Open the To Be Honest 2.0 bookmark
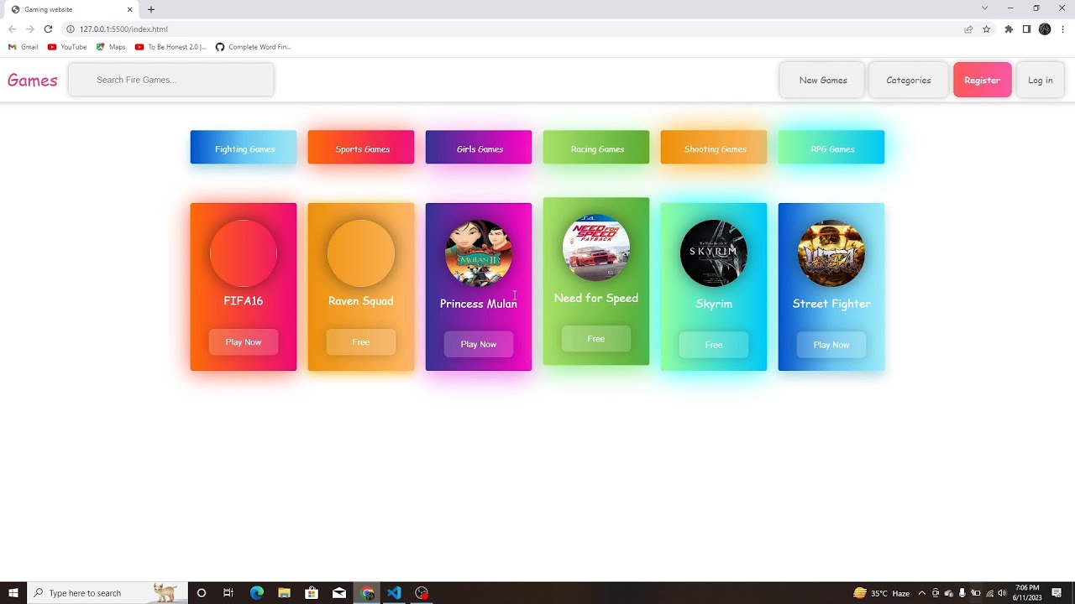The image size is (1075, 604). pyautogui.click(x=170, y=47)
